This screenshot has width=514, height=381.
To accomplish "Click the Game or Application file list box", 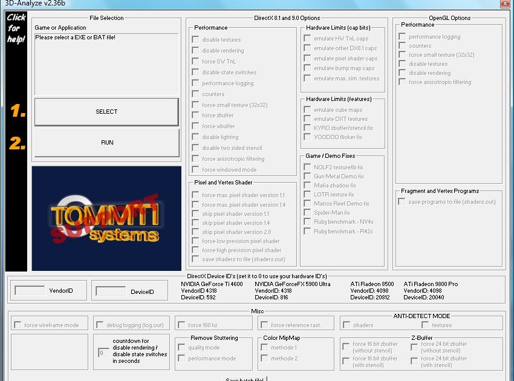I will tap(106, 64).
